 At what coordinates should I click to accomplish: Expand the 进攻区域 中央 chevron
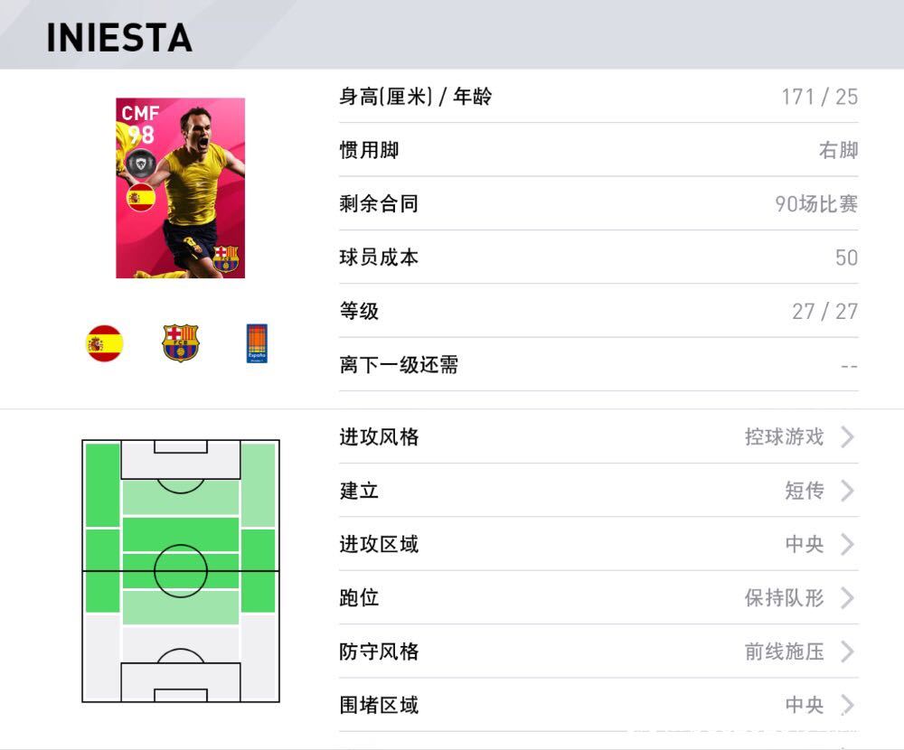coord(847,544)
